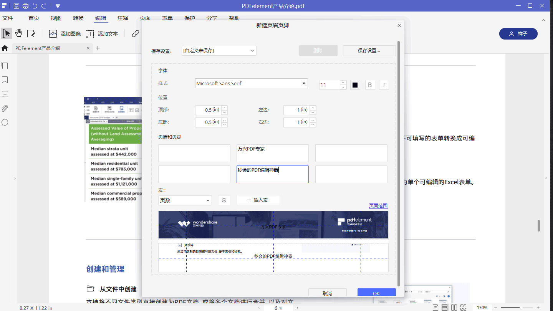Screen dimensions: 553x311
Task: Click the top-left header text box
Action: pyautogui.click(x=194, y=153)
